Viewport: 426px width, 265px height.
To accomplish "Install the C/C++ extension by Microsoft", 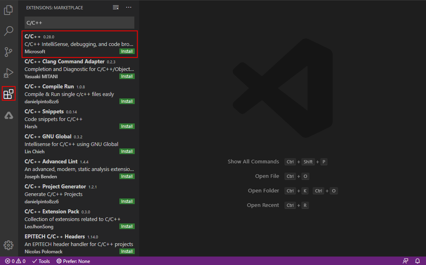I will point(127,51).
